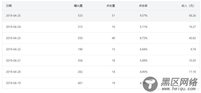Image resolution: width=201 pixels, height=93 pixels.
Task: Select the 2019-04-20 date cell
Action: (x=13, y=72)
